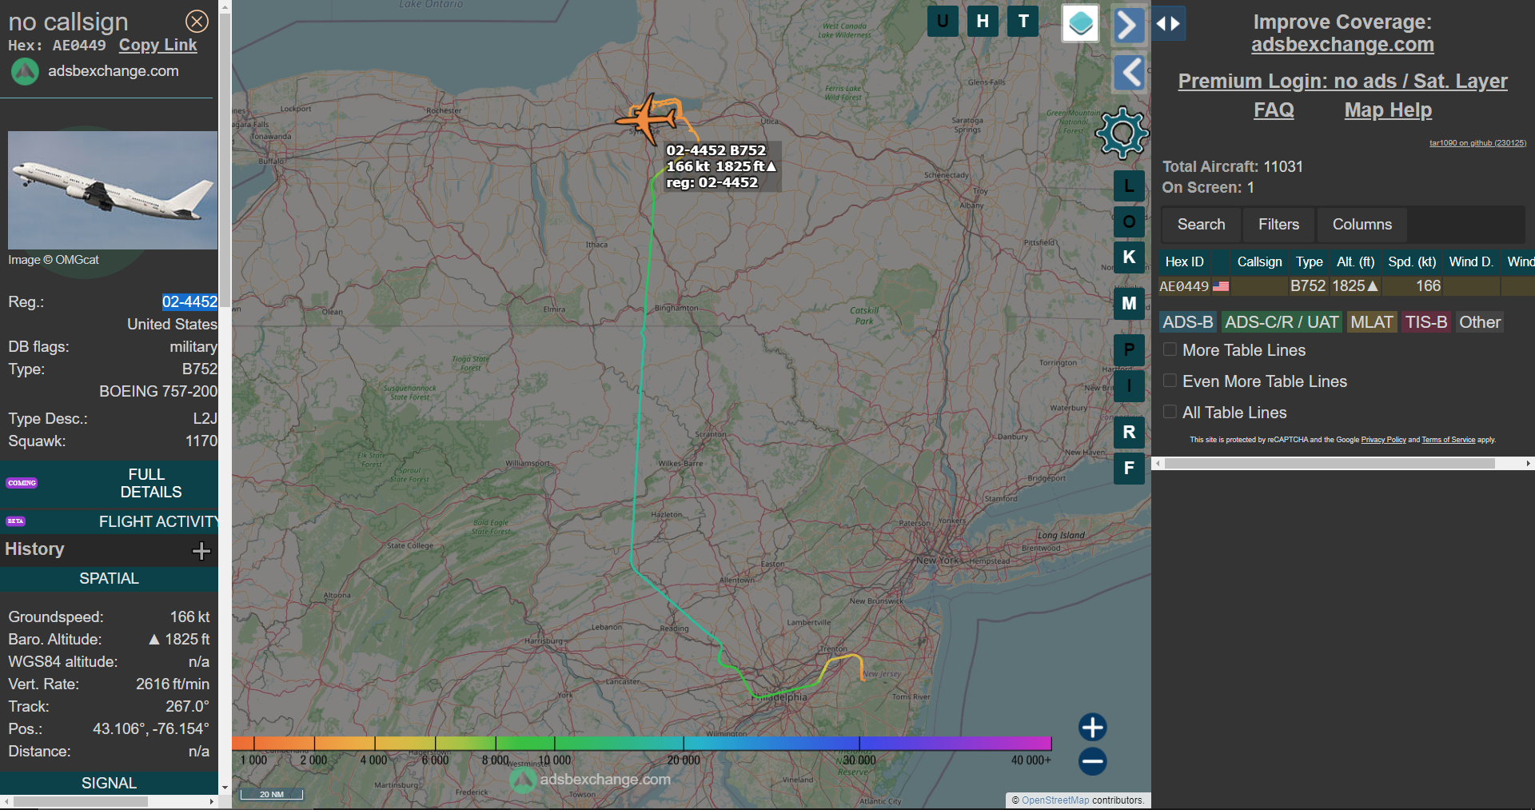Open adsbexchange.com Improve Coverage link

pyautogui.click(x=1342, y=45)
